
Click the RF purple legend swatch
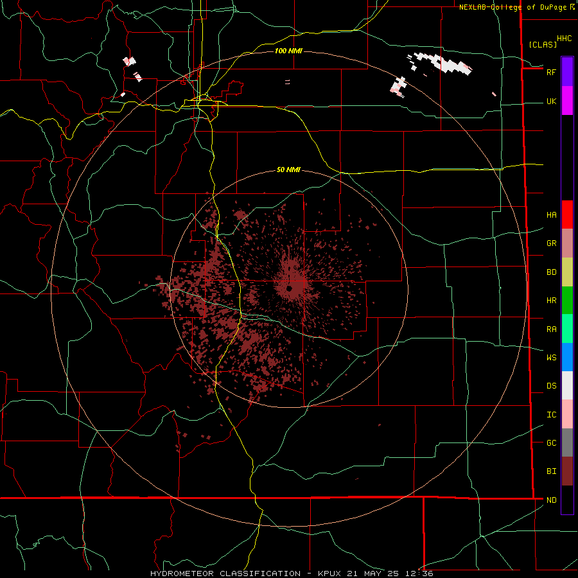[567, 71]
